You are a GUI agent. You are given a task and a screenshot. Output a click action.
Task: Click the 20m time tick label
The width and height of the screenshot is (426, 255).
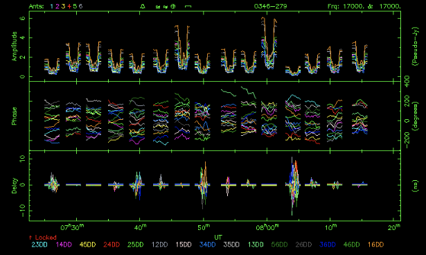point(394,227)
